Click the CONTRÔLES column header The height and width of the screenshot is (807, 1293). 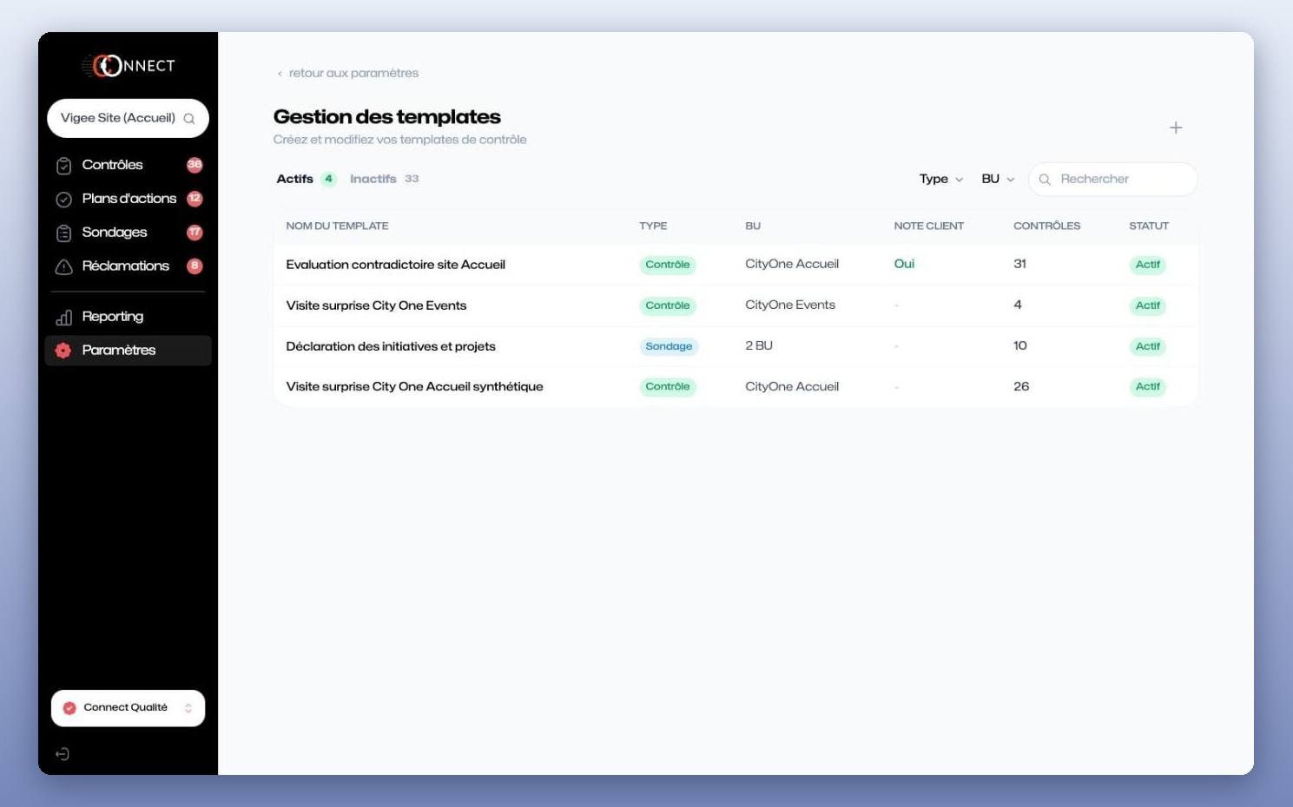pos(1046,226)
